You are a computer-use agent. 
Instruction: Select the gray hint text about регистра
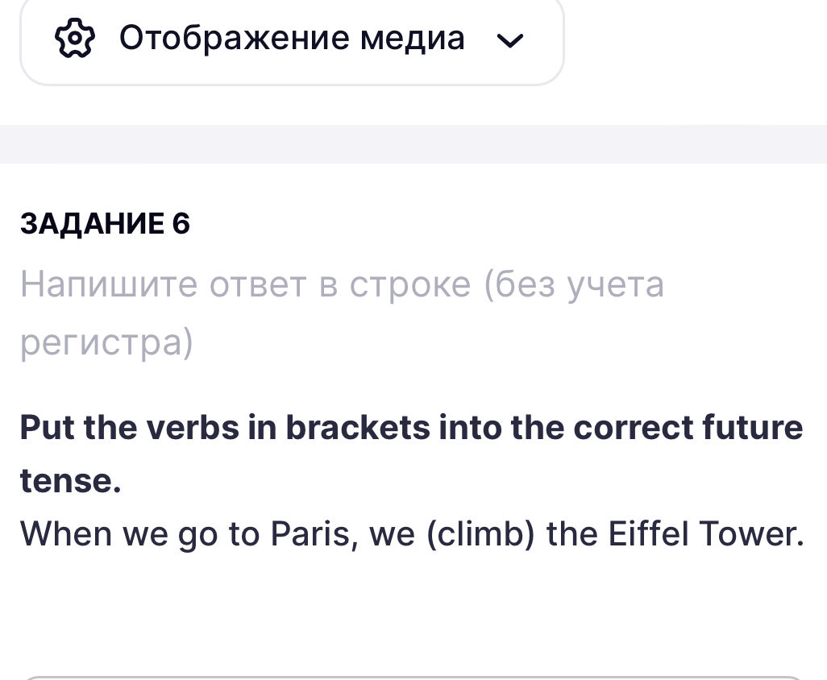(x=342, y=312)
